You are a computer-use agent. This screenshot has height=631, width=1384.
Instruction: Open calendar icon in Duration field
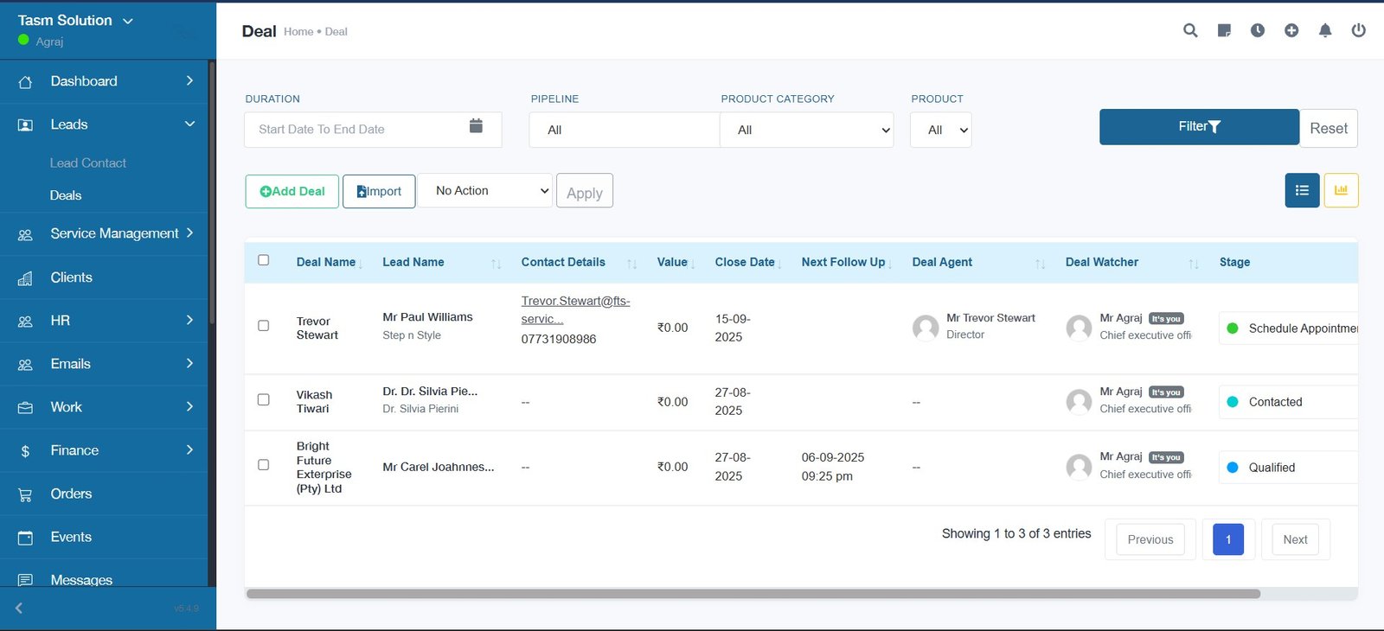[x=476, y=126]
